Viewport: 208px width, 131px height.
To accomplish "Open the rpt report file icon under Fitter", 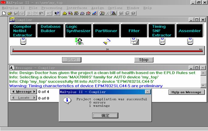I will [x=134, y=41].
